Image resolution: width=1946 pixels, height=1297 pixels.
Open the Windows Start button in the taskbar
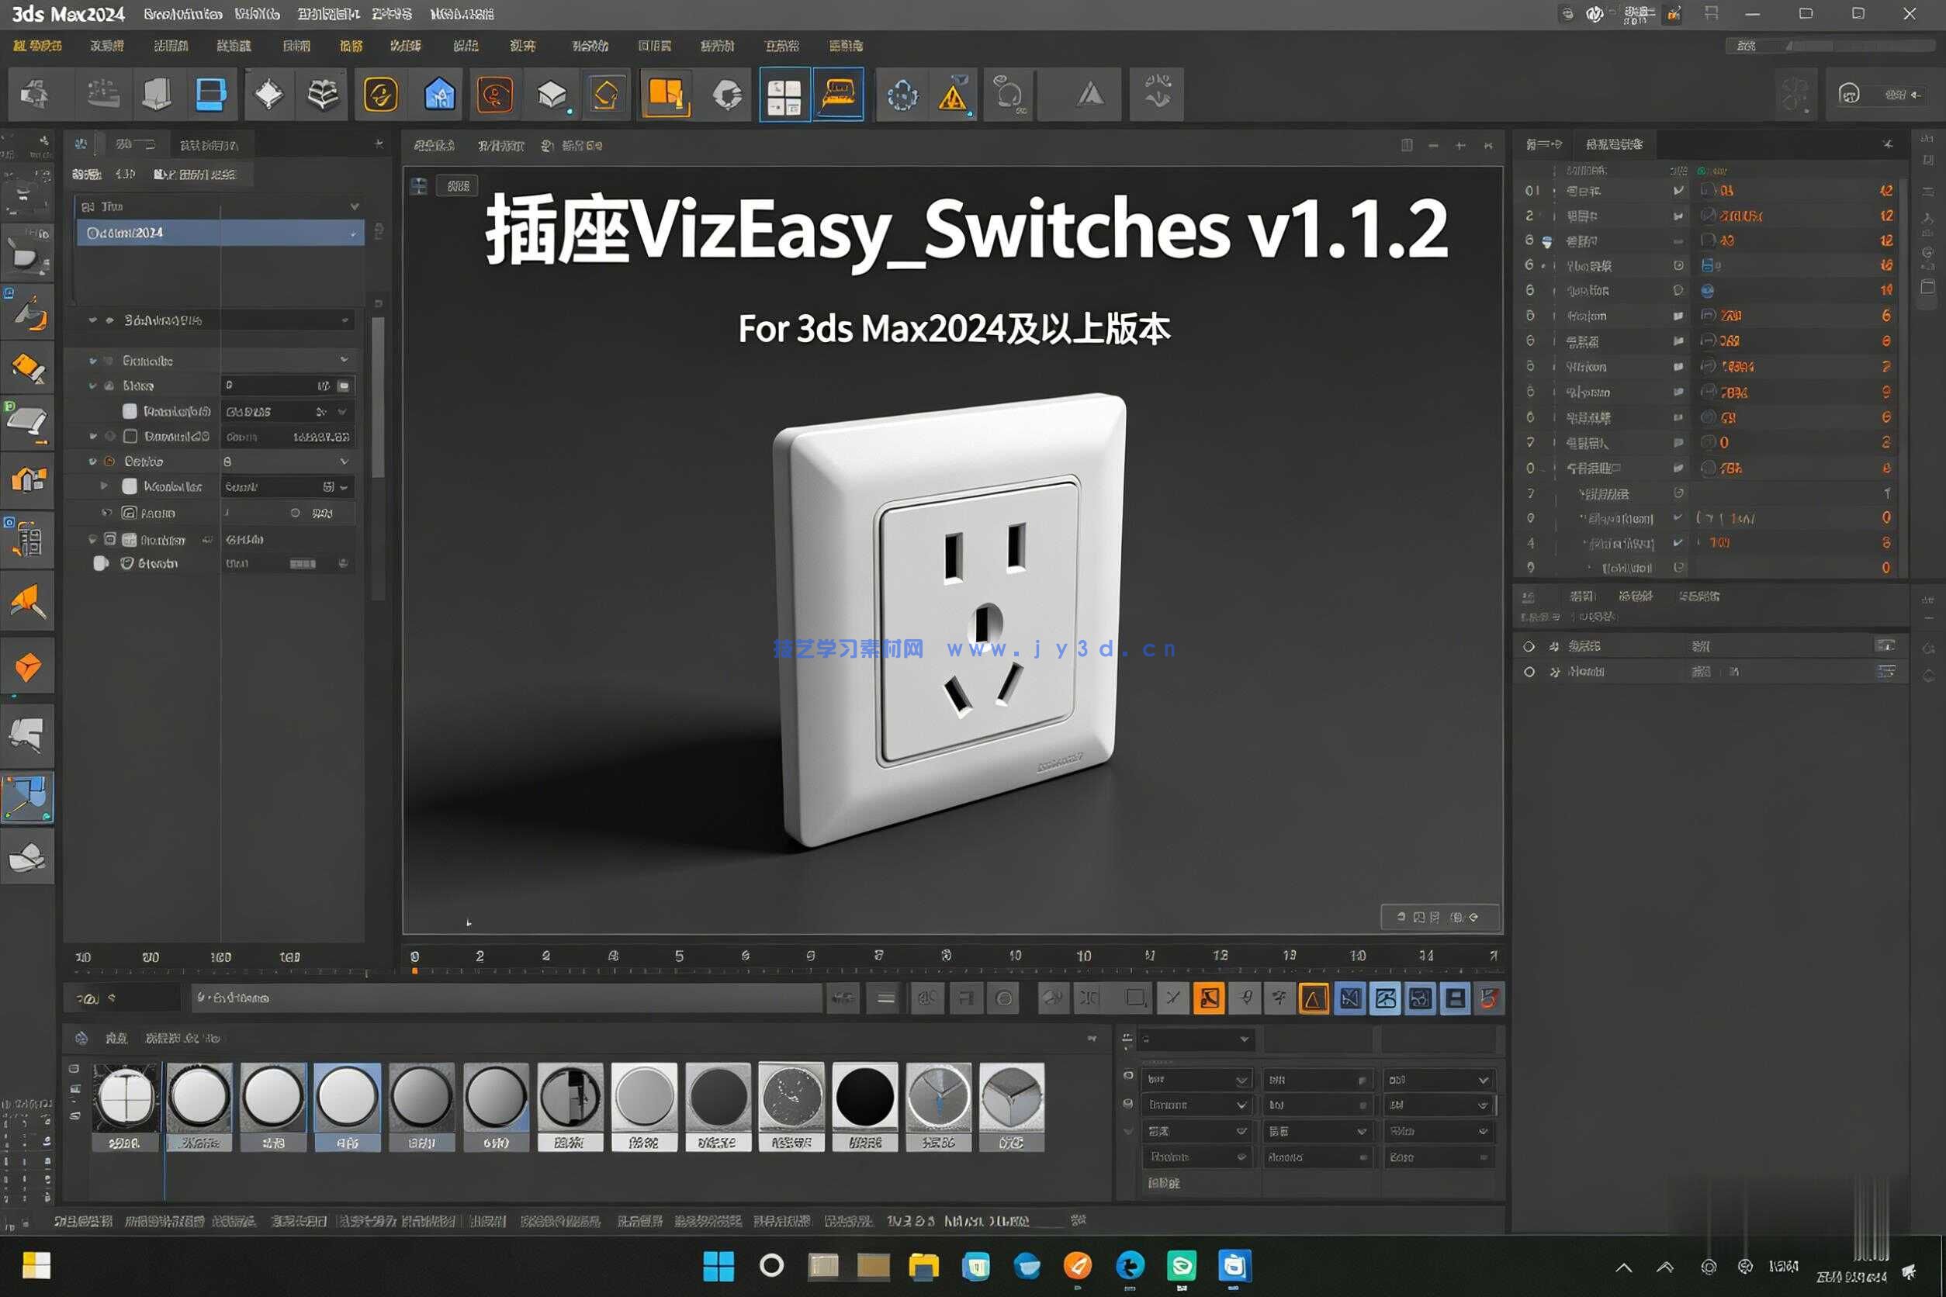(718, 1265)
